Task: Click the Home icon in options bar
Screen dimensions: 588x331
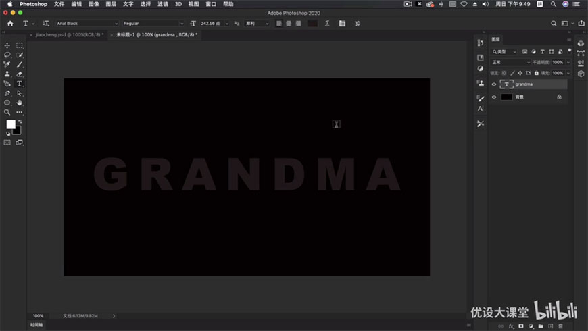Action: point(10,24)
